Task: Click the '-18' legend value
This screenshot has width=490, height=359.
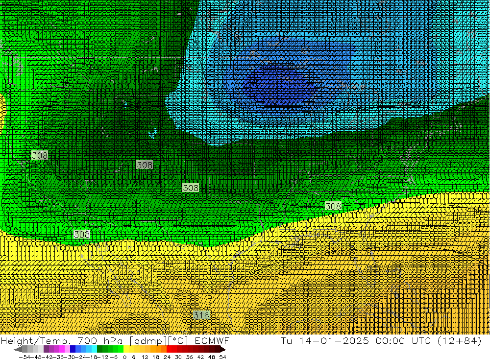Action: click(x=92, y=357)
